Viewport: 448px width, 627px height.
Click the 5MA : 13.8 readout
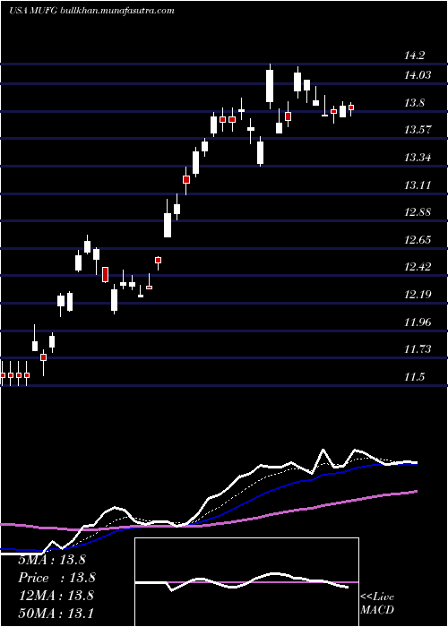[52, 560]
